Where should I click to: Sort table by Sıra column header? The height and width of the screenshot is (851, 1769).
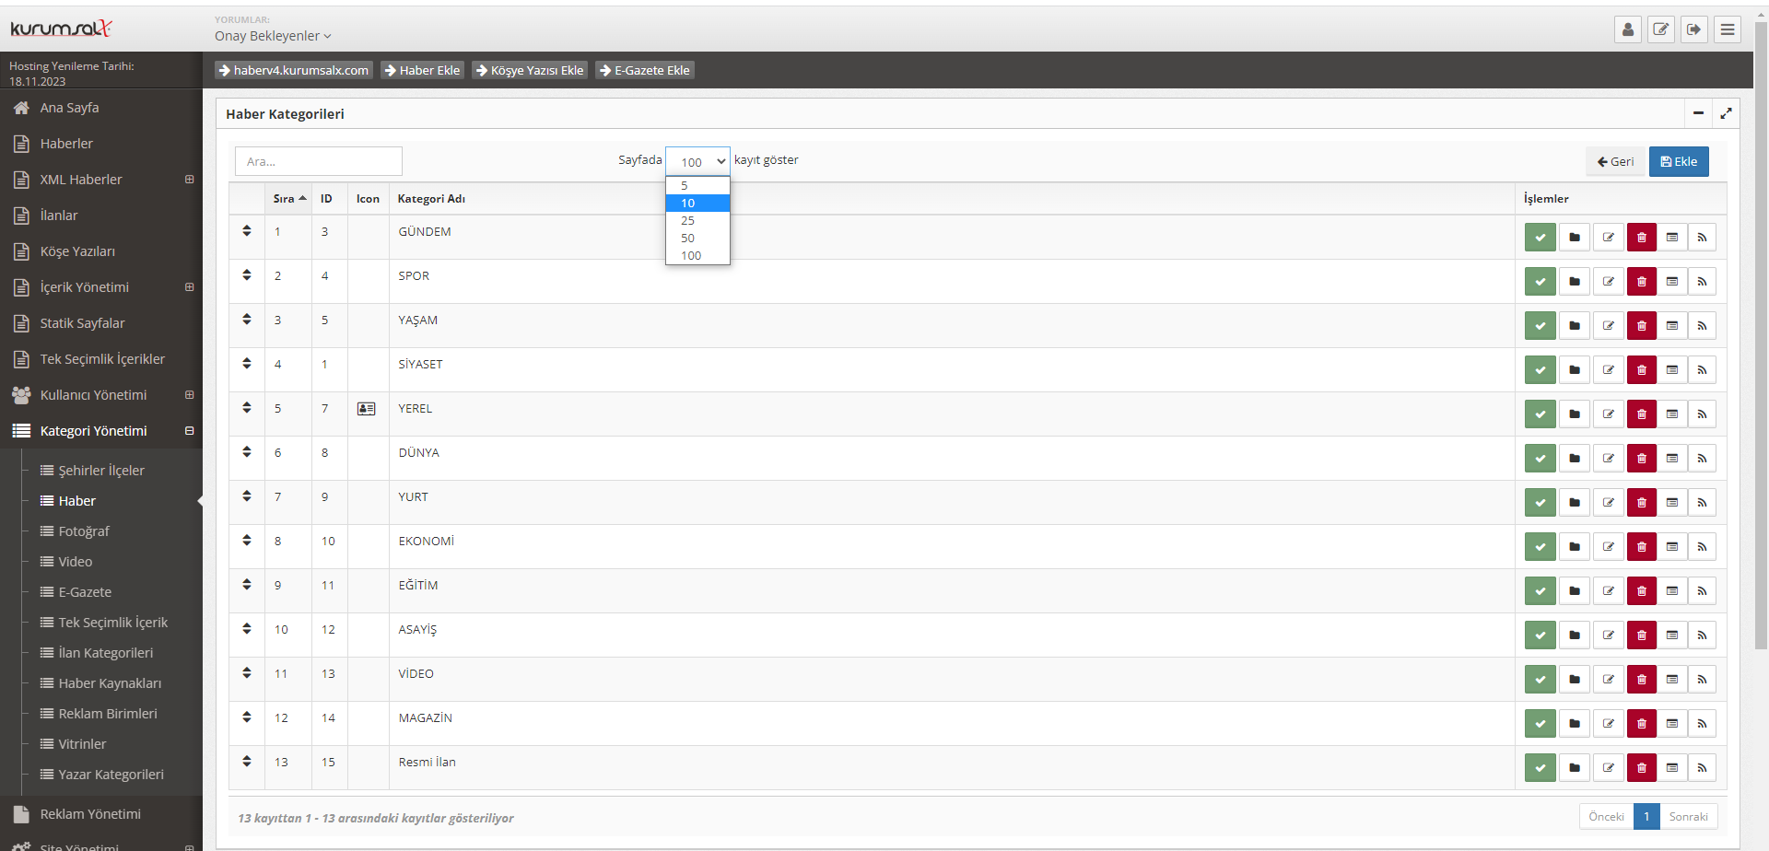click(288, 199)
